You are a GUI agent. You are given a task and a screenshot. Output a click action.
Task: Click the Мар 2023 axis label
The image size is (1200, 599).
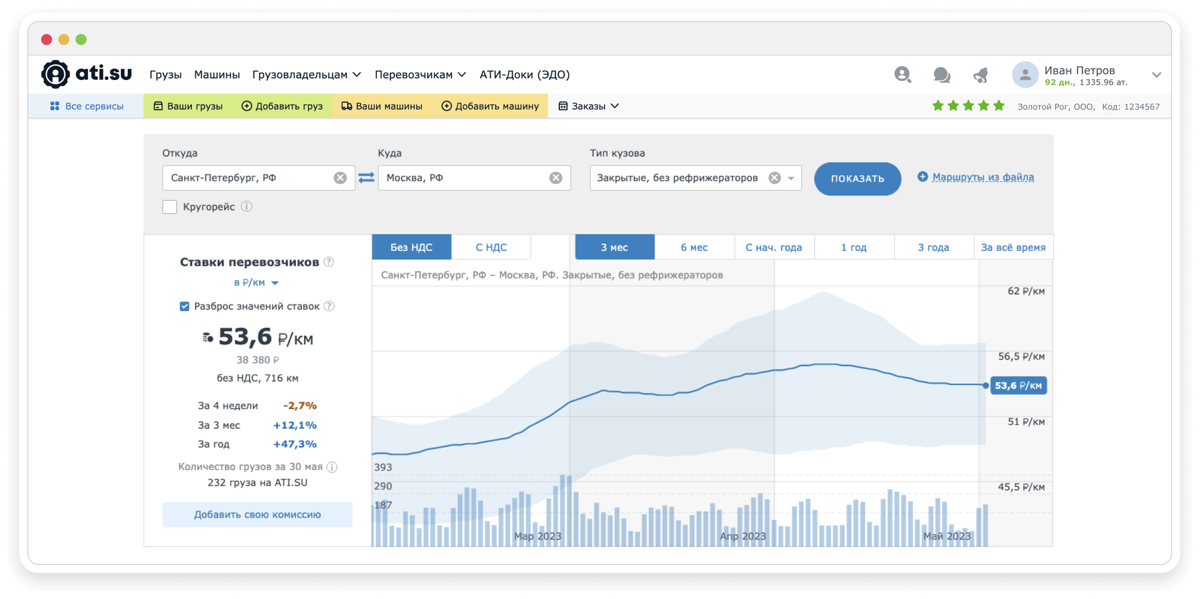click(537, 536)
